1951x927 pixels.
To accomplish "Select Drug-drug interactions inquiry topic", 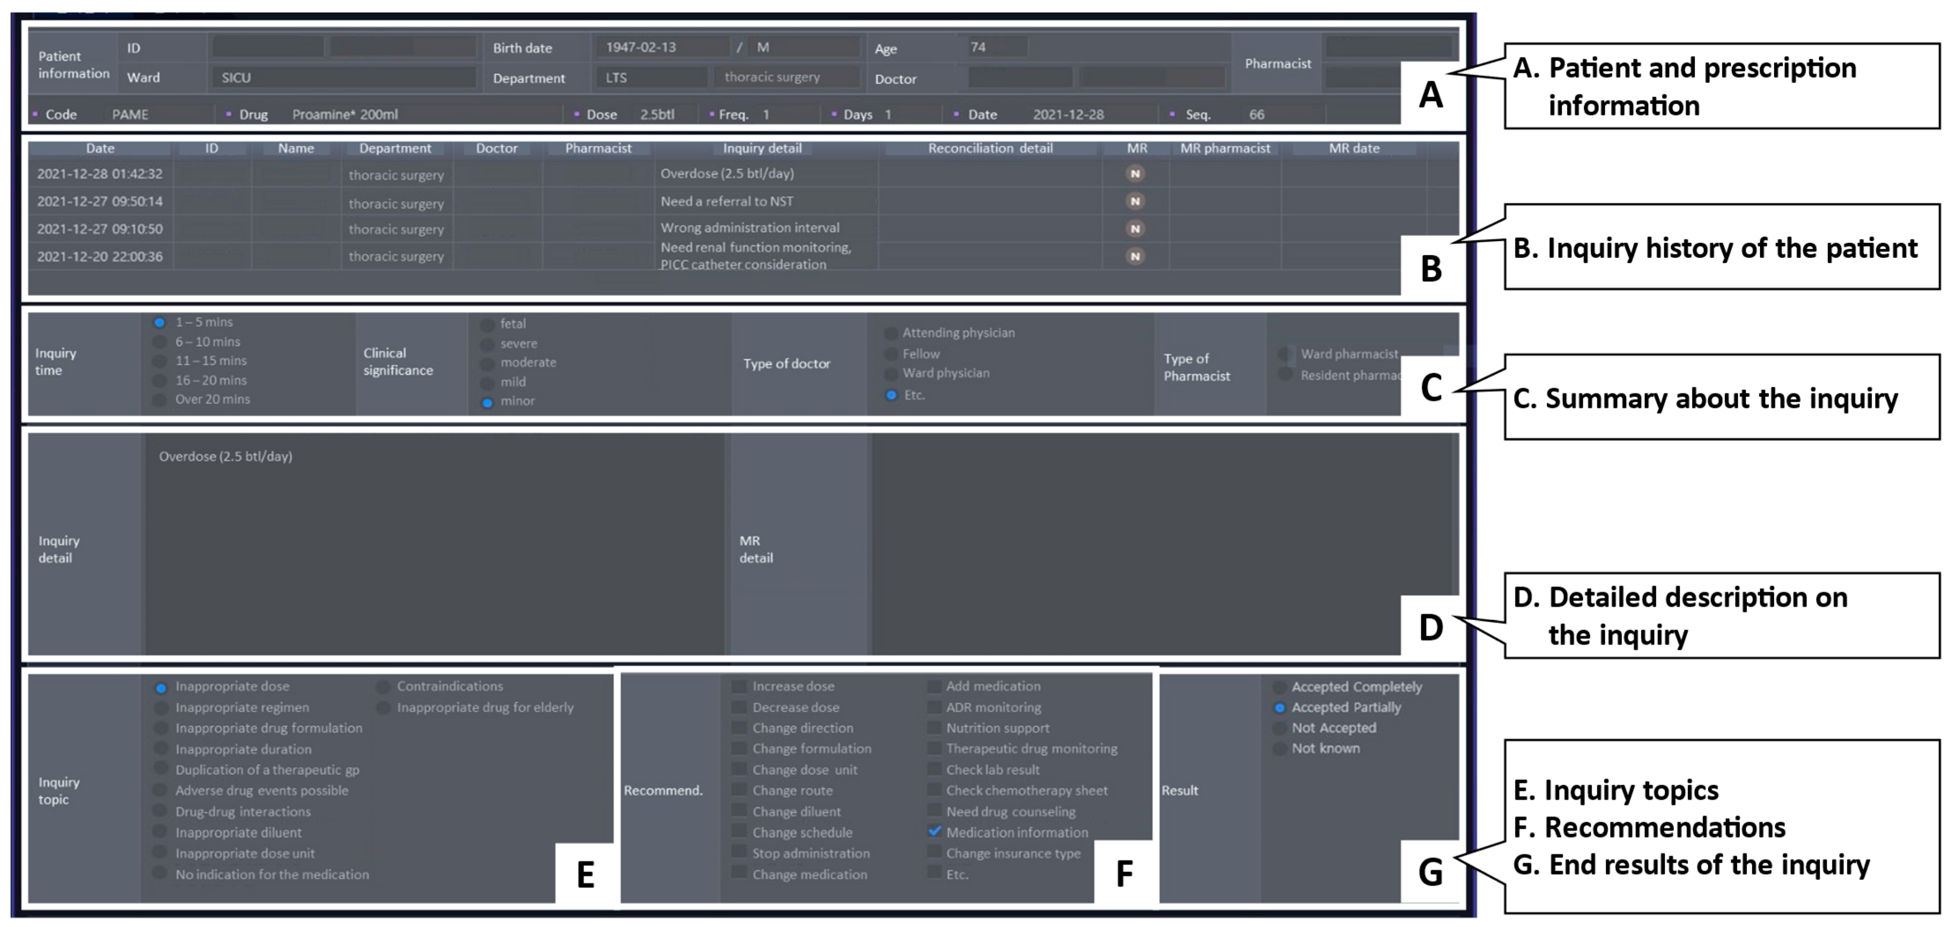I will pos(161,811).
